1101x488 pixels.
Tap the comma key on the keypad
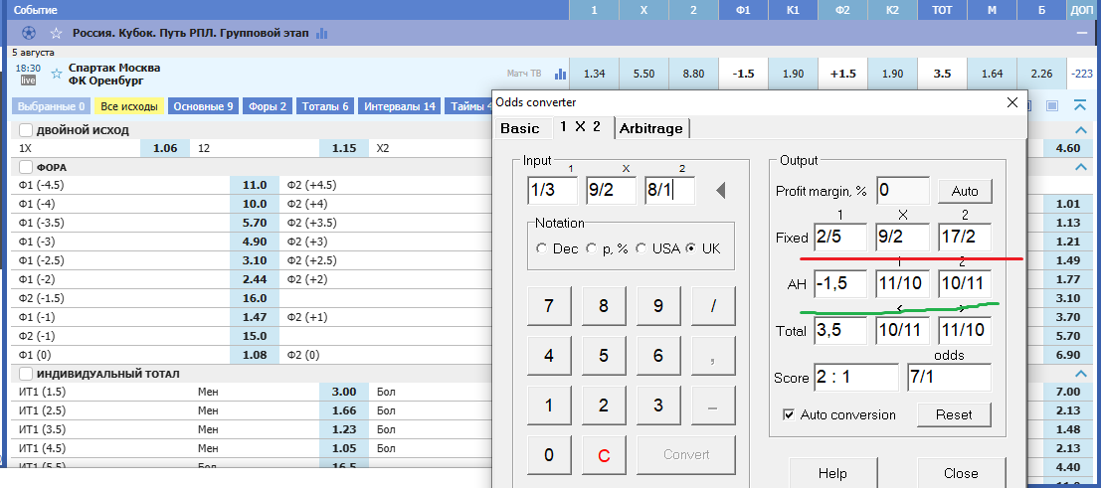[x=713, y=355]
